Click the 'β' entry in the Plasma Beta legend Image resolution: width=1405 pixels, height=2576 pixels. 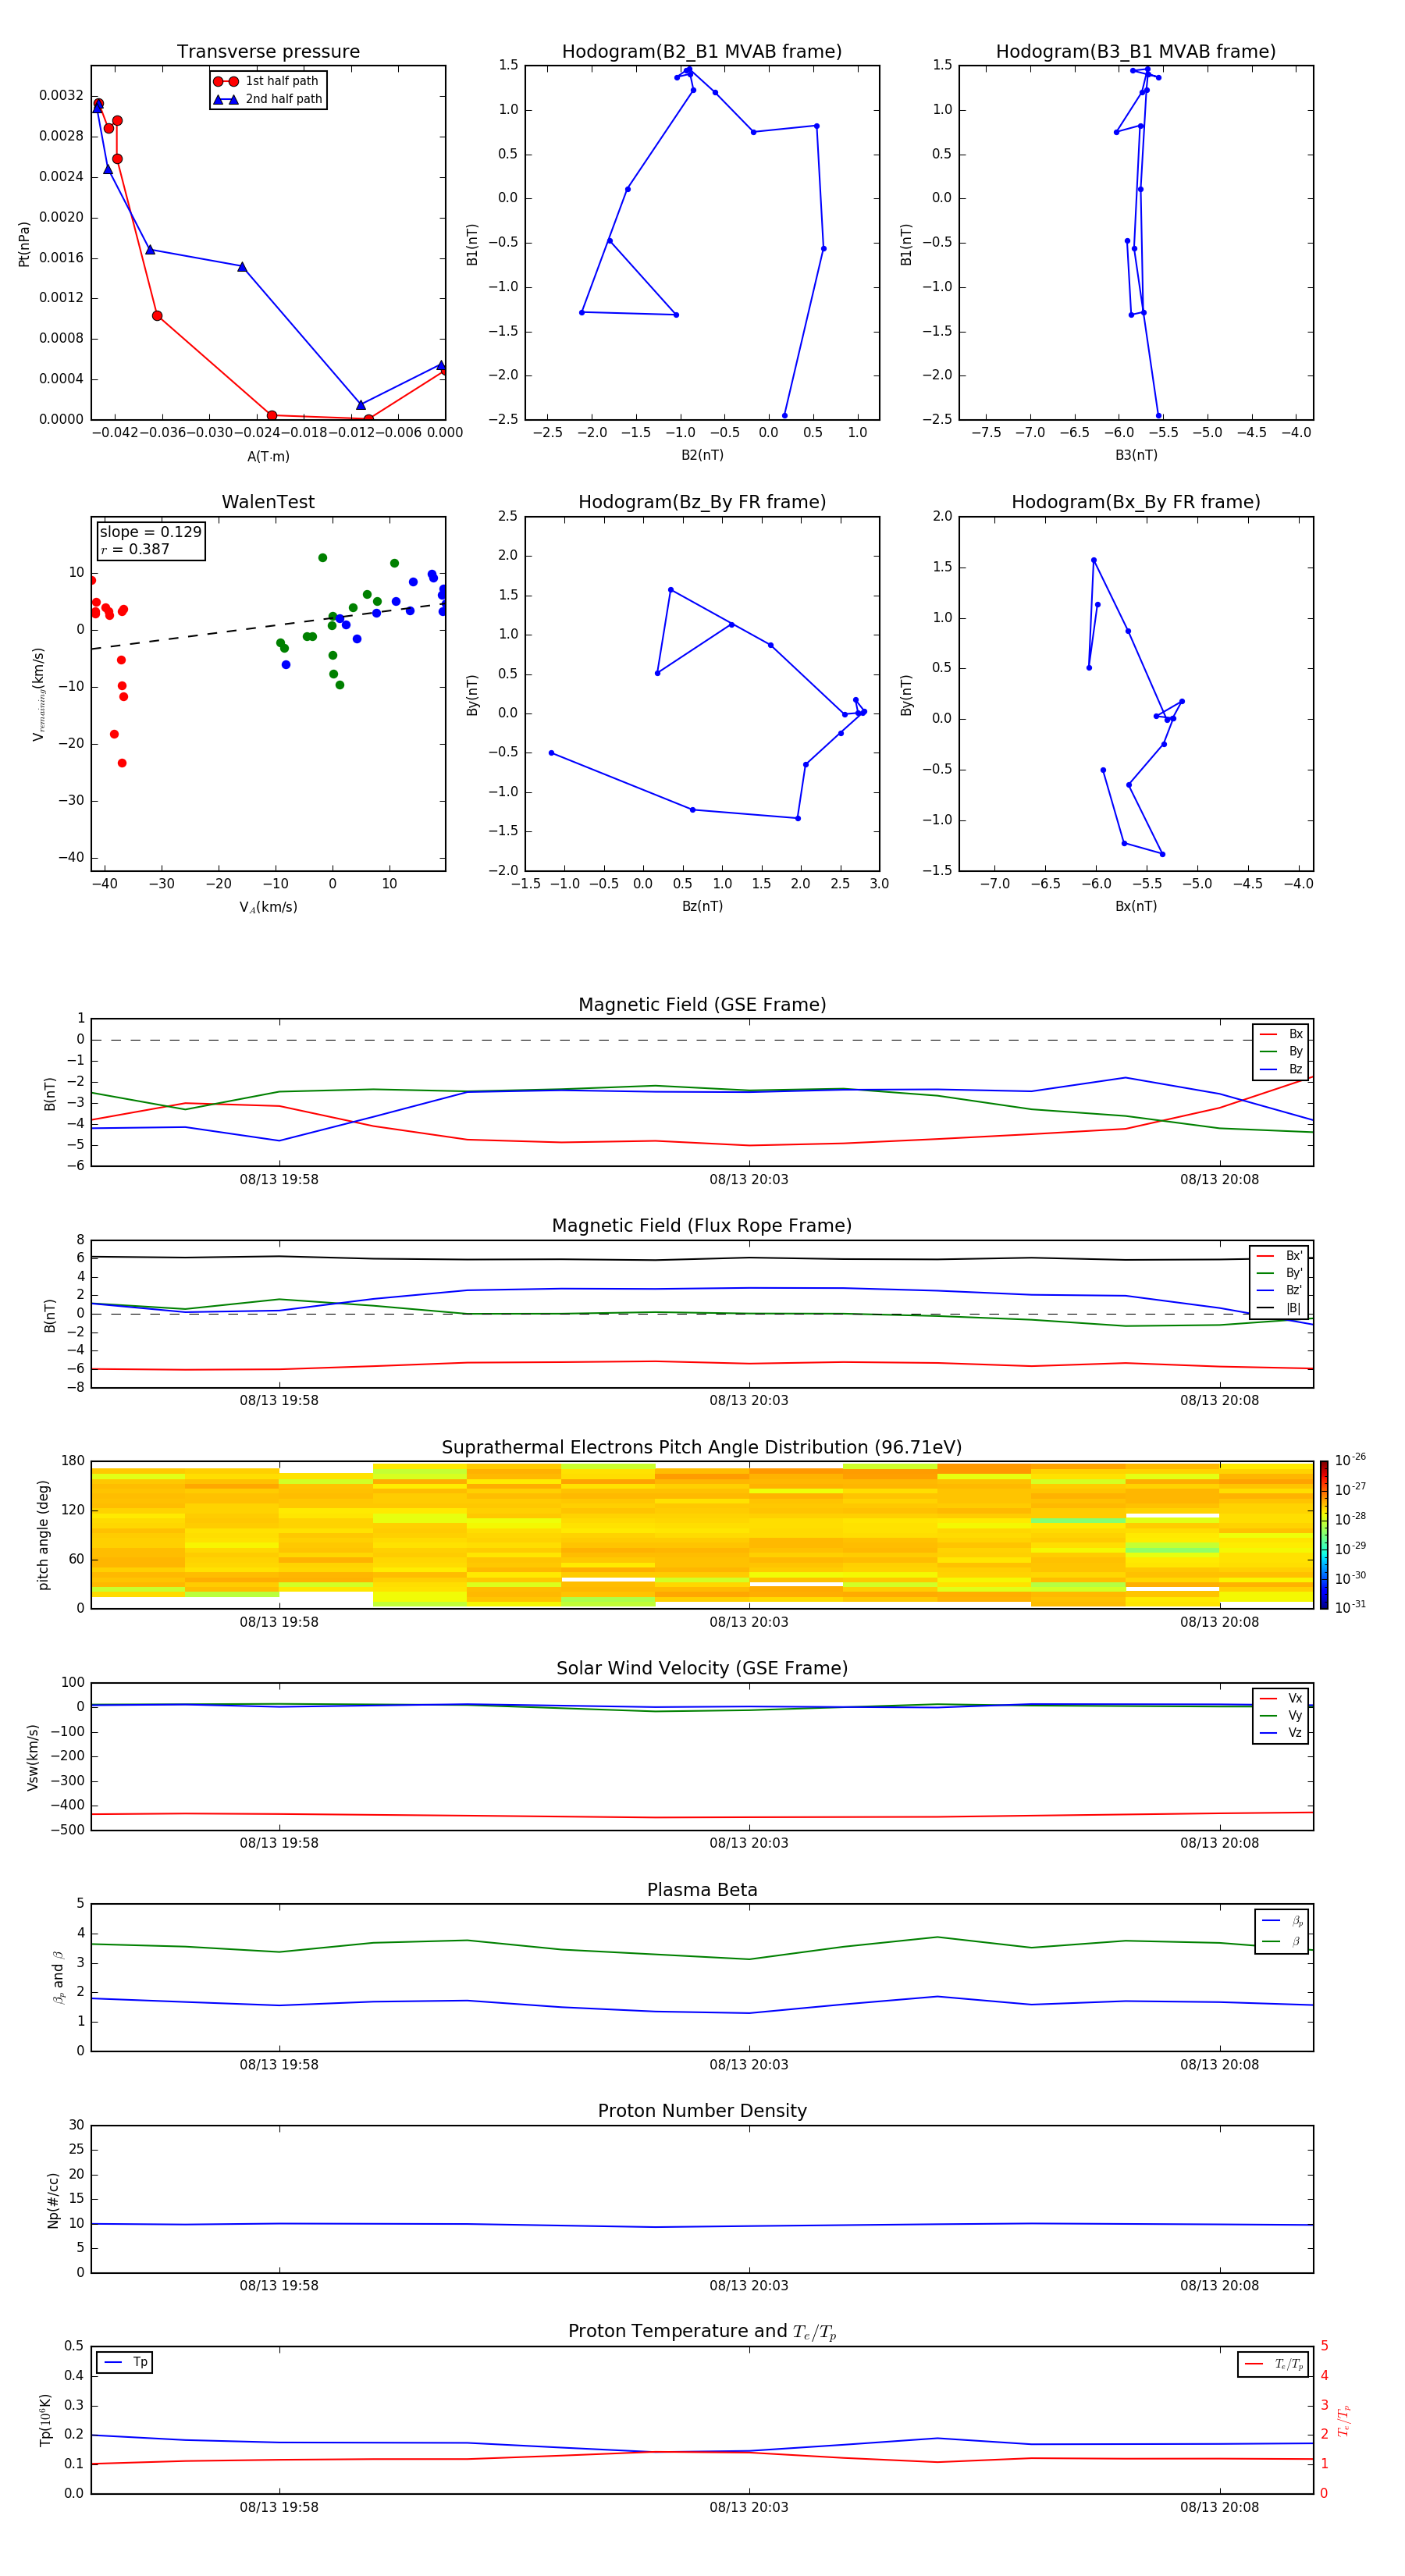point(1282,1941)
